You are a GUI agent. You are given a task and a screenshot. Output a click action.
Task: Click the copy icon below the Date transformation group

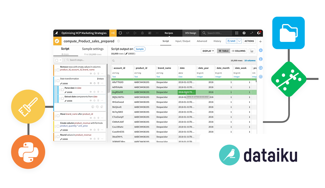point(102,107)
